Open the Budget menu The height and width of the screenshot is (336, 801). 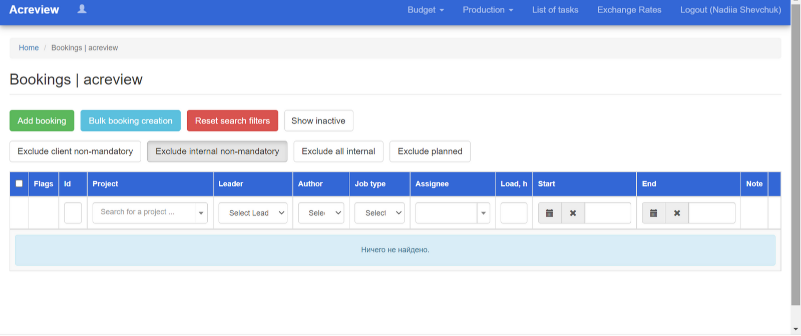pyautogui.click(x=426, y=10)
